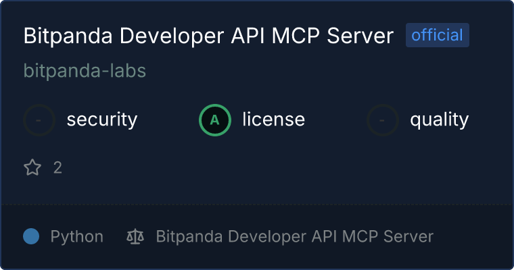Click the scales license icon in footer
Viewport: 514px width, 270px height.
point(135,236)
